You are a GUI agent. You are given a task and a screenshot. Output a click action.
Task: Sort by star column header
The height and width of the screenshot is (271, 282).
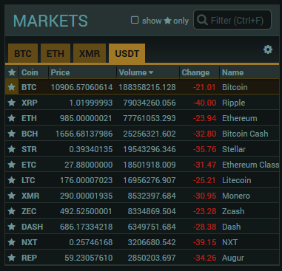point(12,72)
